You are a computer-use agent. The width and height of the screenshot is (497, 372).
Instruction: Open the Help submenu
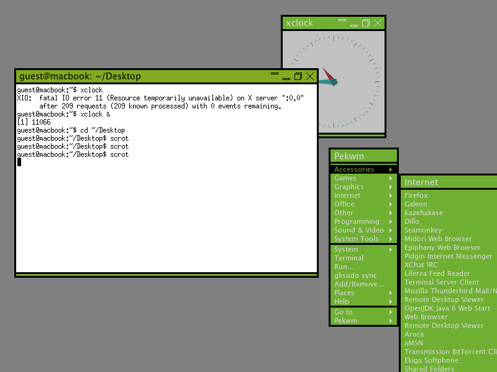point(363,301)
